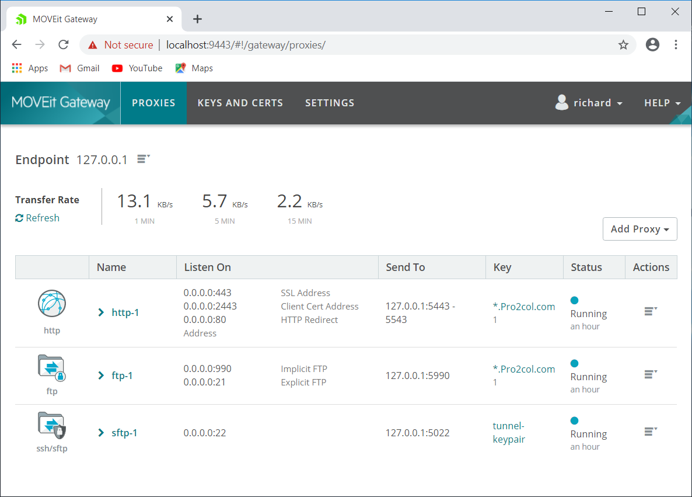Open the http-1 proxy link

click(125, 313)
